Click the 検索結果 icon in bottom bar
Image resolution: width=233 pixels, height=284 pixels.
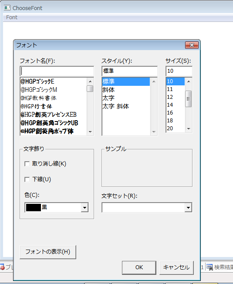[x=209, y=267]
